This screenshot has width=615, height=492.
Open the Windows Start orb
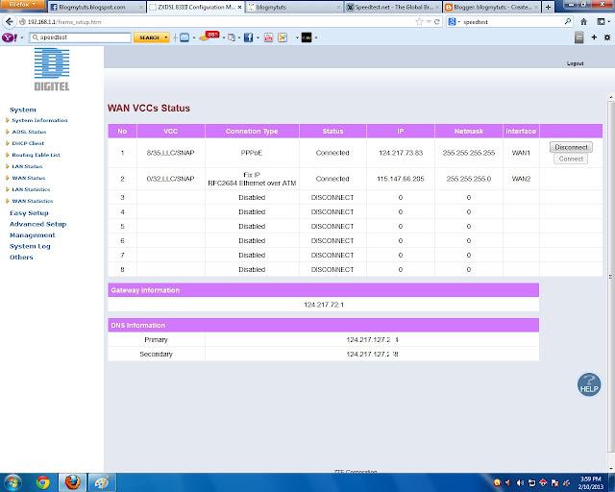coord(12,482)
